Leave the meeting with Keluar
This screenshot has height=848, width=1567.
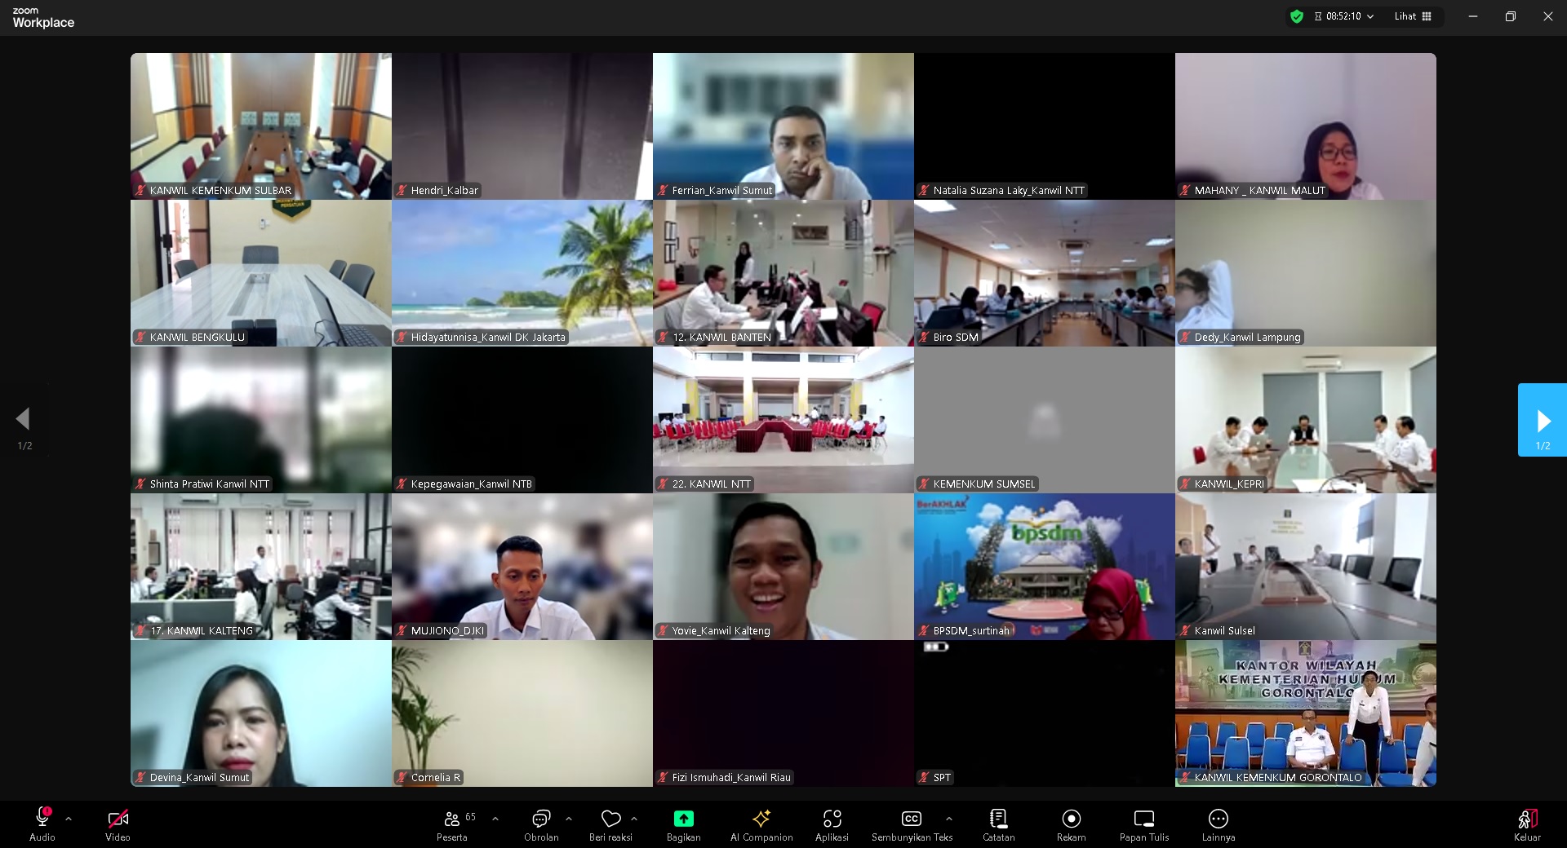(x=1527, y=824)
